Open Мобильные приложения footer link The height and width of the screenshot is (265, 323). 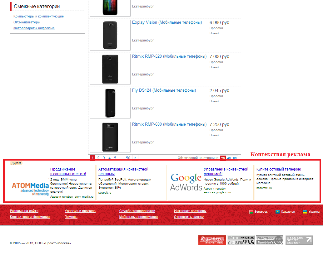point(138,217)
